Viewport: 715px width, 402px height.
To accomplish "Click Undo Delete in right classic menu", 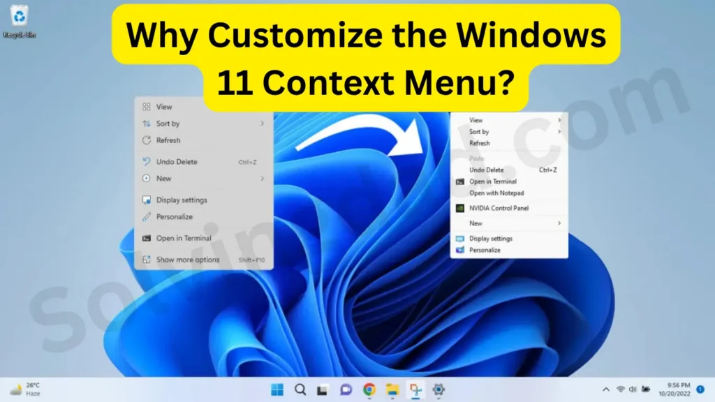I will tap(509, 170).
